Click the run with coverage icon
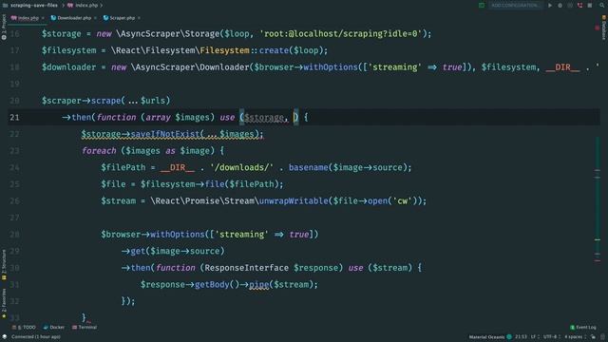608x342 pixels. 570,6
